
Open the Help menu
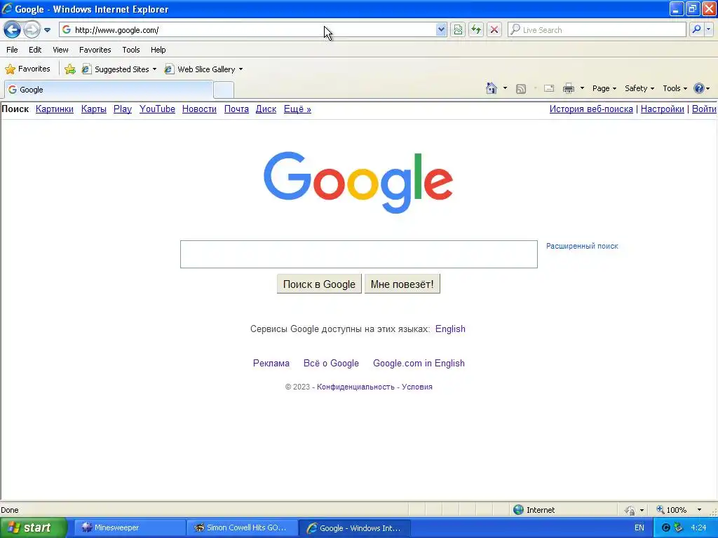(158, 50)
